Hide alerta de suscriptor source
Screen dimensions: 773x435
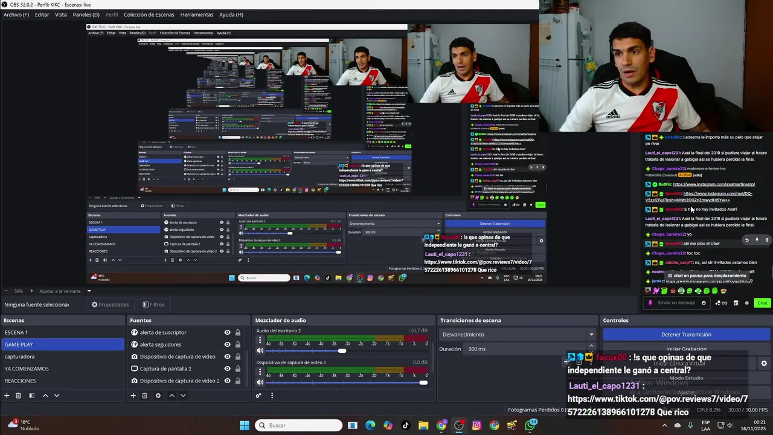click(x=227, y=332)
